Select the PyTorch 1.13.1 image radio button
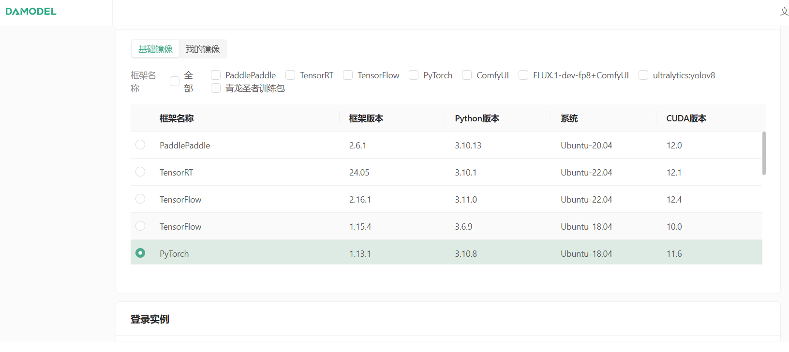789x352 pixels. point(140,253)
